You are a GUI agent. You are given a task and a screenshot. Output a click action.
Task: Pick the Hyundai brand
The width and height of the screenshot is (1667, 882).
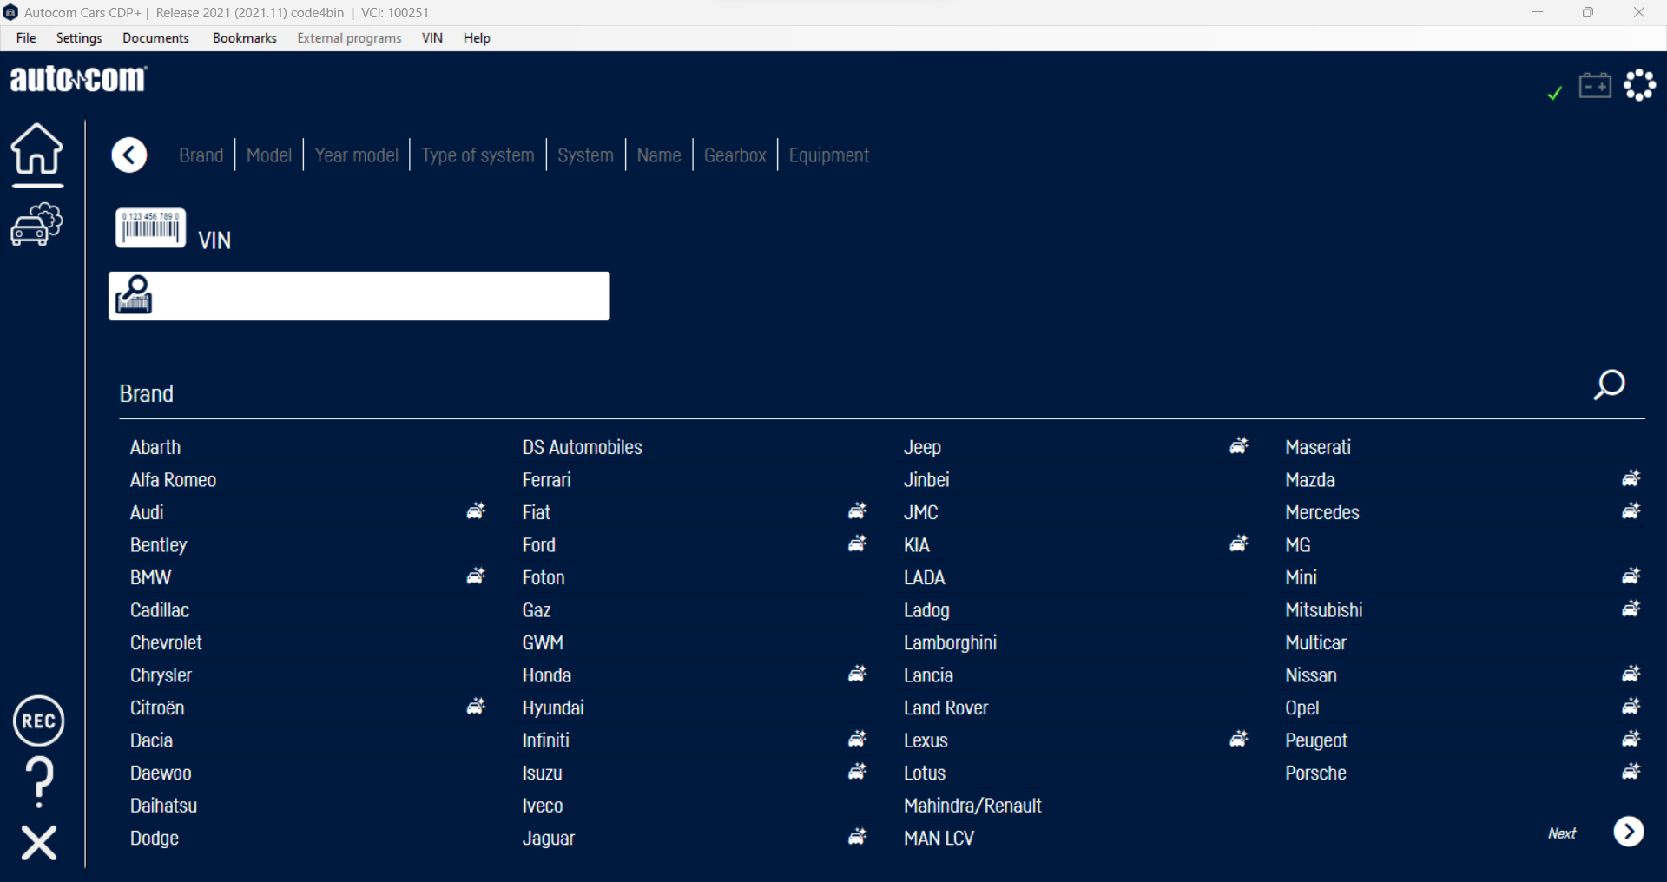(x=553, y=708)
